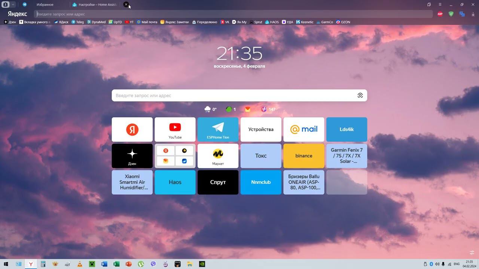Open the Токс tile
The width and height of the screenshot is (479, 269).
pyautogui.click(x=261, y=156)
